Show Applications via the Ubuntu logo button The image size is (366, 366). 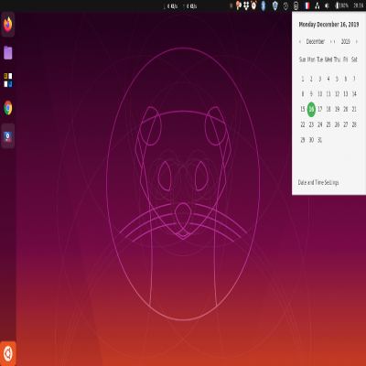click(x=8, y=353)
